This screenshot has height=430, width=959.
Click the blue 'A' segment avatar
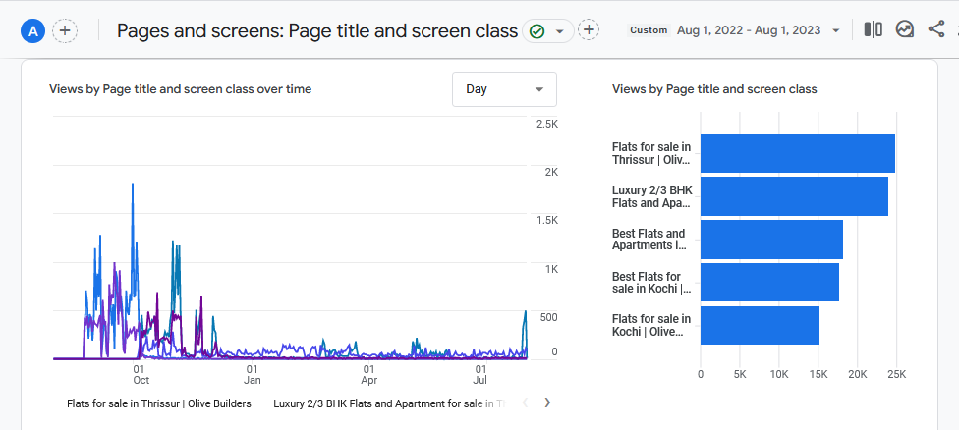pyautogui.click(x=33, y=30)
